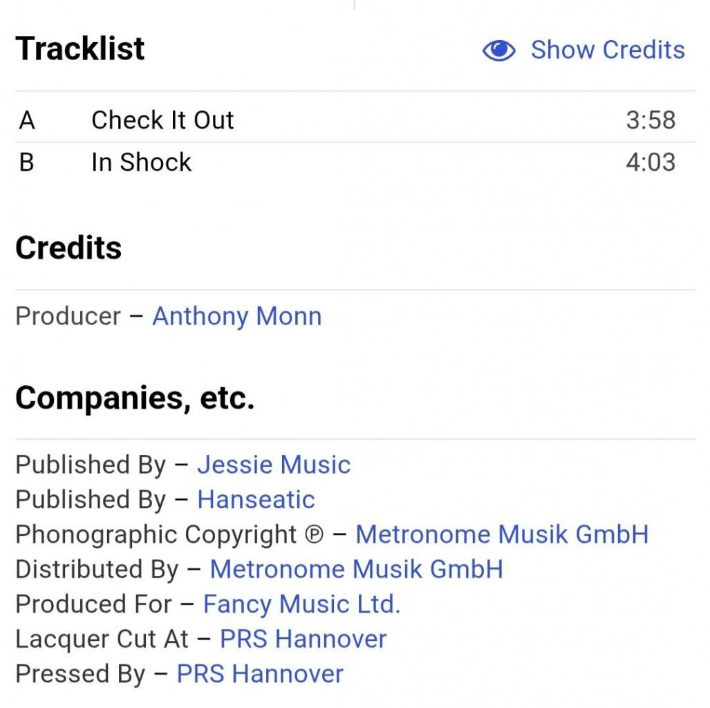Open Metronome Musik GmbH under Distributed By
Viewport: 710px width, 708px height.
(356, 569)
